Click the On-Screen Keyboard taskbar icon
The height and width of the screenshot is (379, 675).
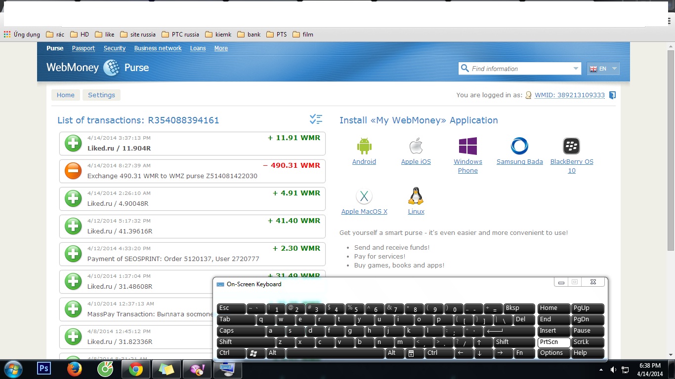coord(228,369)
